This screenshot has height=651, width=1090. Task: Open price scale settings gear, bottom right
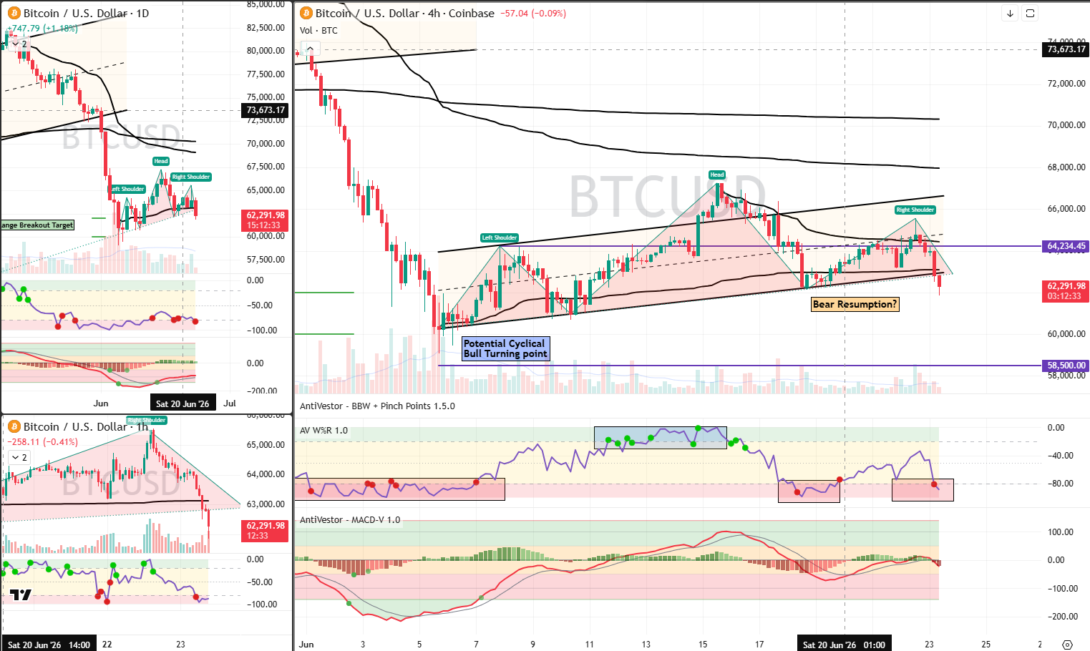point(1067,644)
